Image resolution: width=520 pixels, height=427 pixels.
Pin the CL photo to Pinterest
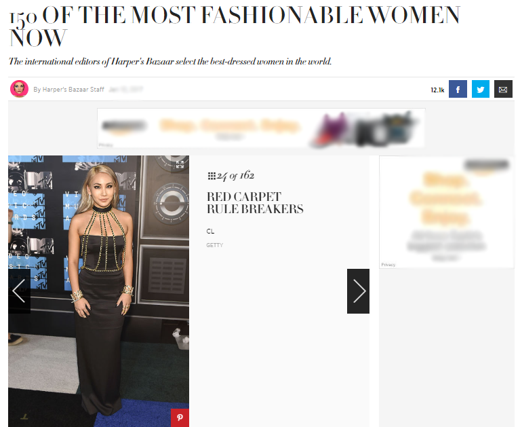pyautogui.click(x=180, y=417)
